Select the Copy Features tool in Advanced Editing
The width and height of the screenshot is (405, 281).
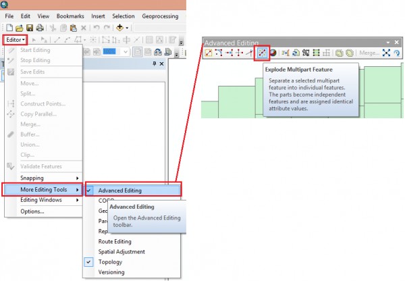[x=208, y=53]
